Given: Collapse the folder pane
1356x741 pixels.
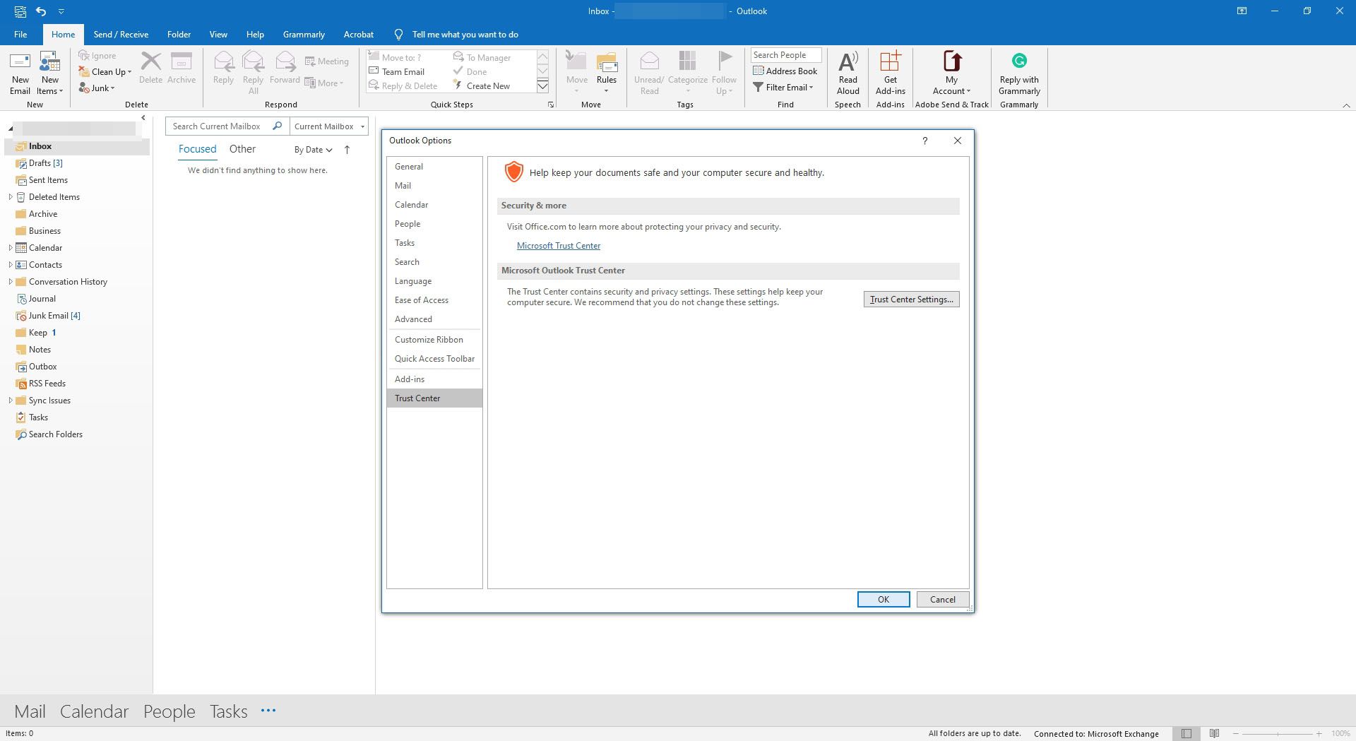Looking at the screenshot, I should [143, 118].
